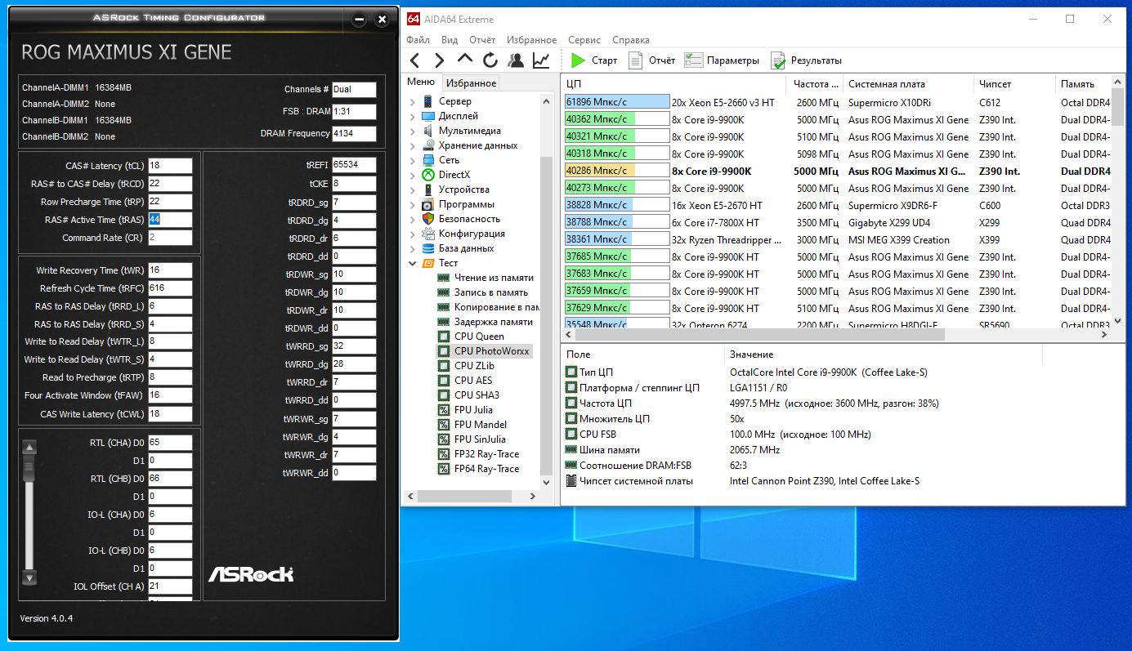Click the Результаты toolbar button
The width and height of the screenshot is (1132, 651).
point(806,60)
